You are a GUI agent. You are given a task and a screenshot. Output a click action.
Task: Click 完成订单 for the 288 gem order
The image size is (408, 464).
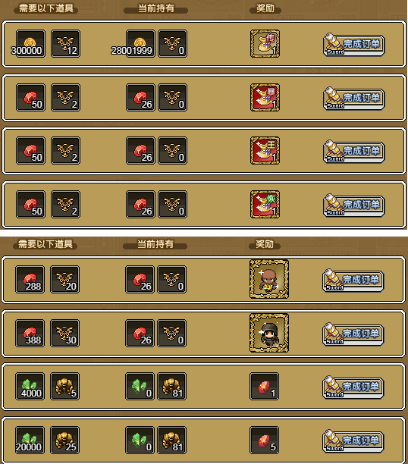click(353, 281)
